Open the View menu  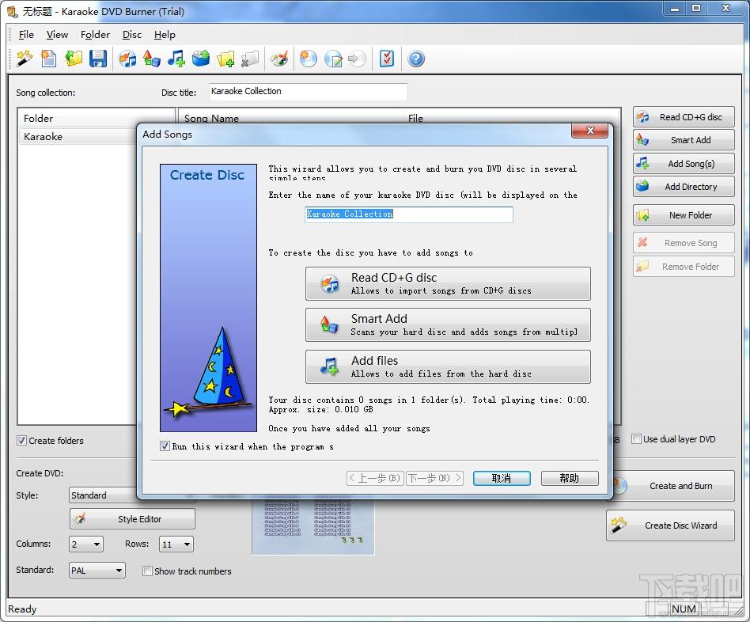click(57, 35)
